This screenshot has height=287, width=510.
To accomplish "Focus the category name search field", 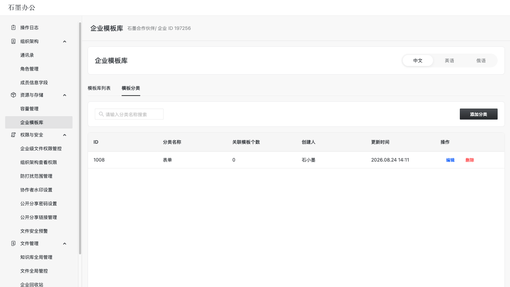I will 129,114.
